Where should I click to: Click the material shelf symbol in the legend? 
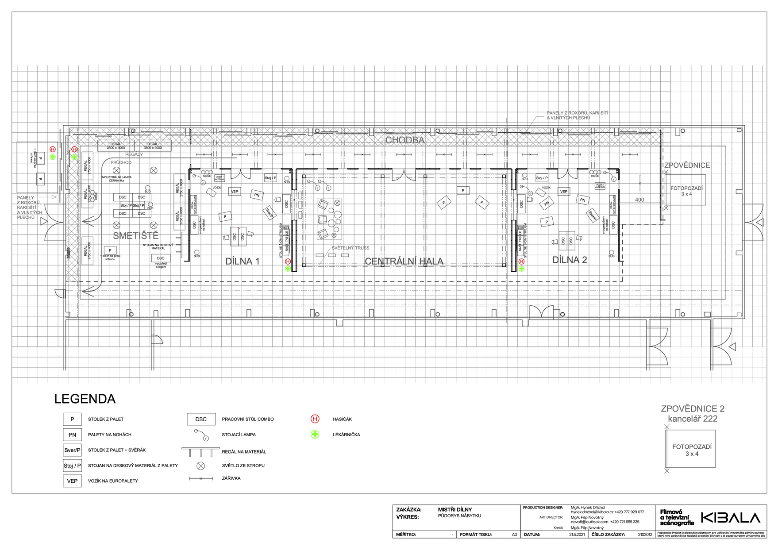click(x=200, y=452)
